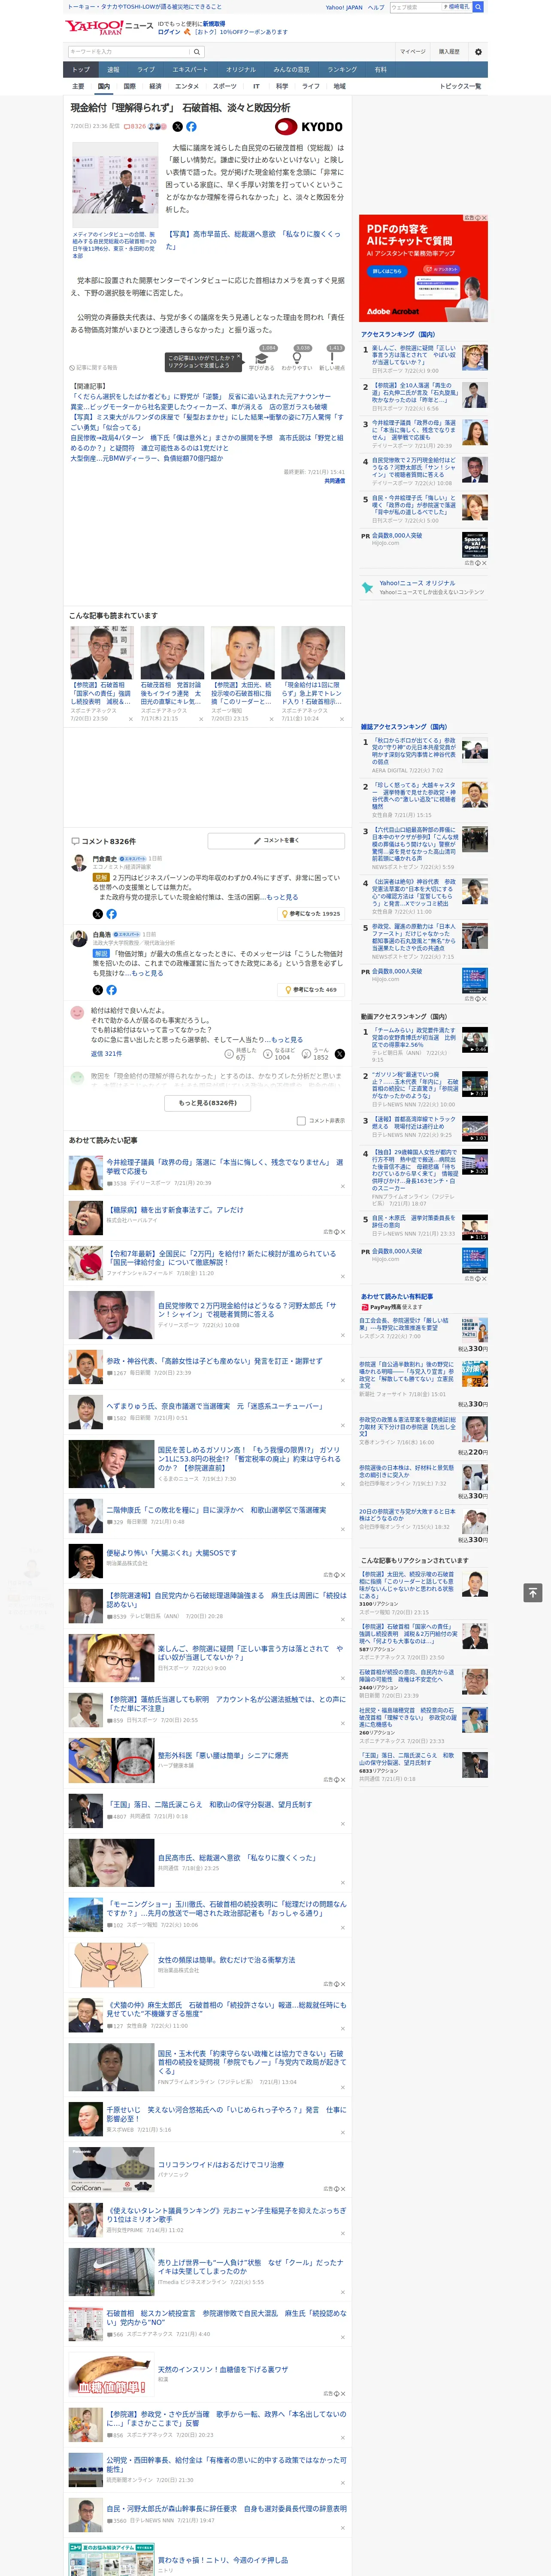Open the 国際 category in sub-navigation

coord(129,86)
